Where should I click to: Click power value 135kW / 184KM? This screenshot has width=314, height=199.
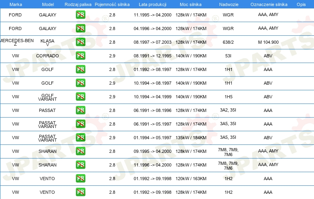coord(191,138)
